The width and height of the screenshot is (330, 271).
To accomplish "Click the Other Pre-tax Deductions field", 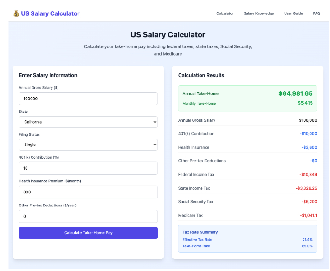I will tap(88, 216).
